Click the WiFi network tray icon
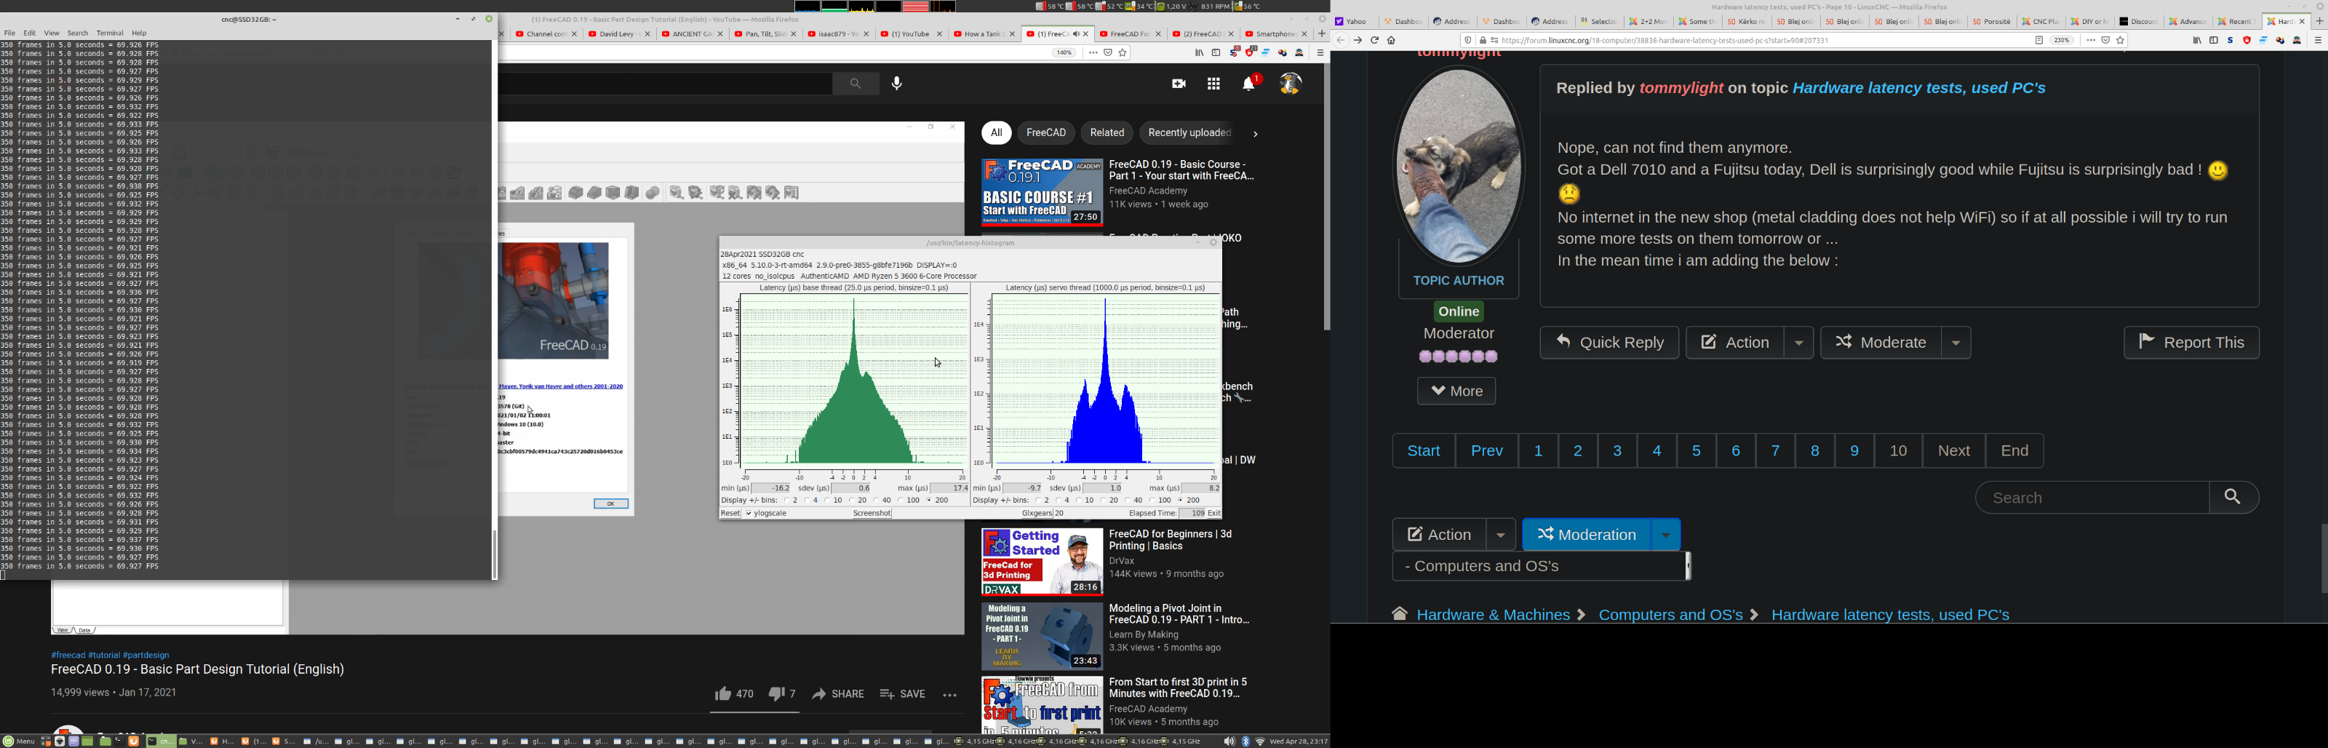This screenshot has height=748, width=2328. tap(1260, 741)
